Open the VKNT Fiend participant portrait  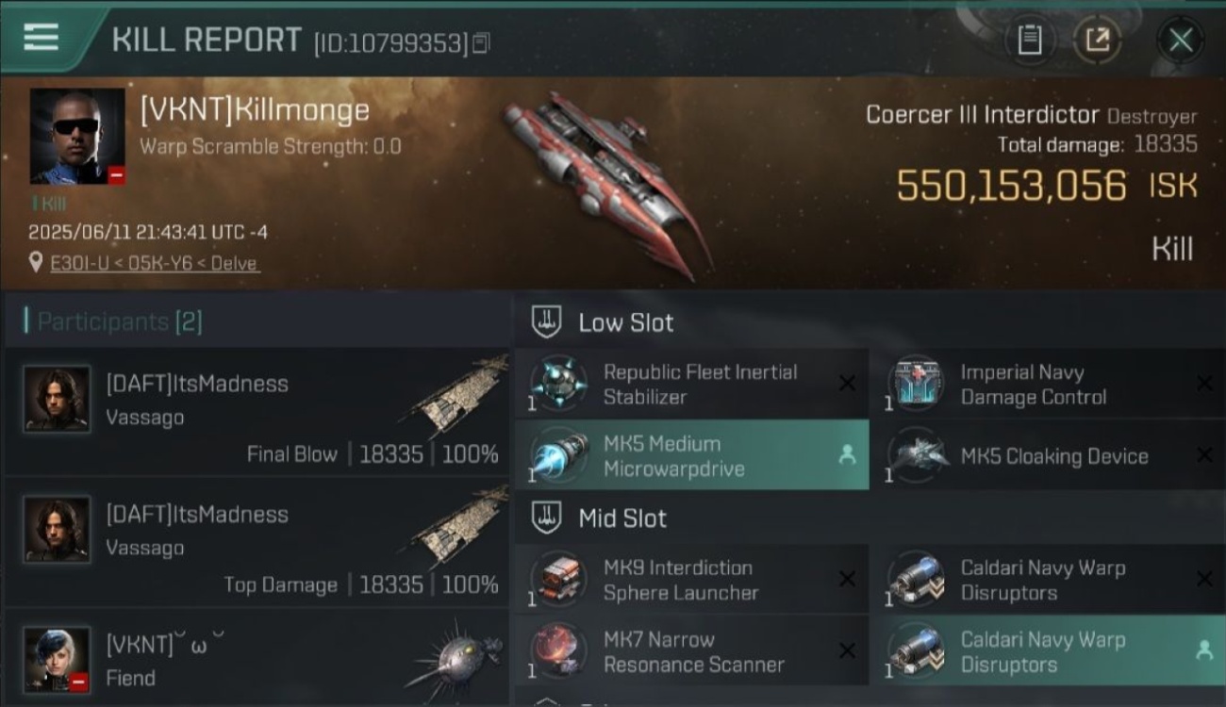(58, 659)
